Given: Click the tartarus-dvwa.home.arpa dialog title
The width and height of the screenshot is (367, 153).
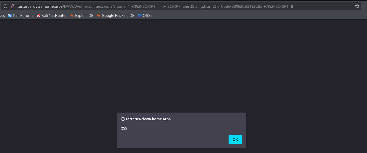Looking at the screenshot, I should pos(148,119).
